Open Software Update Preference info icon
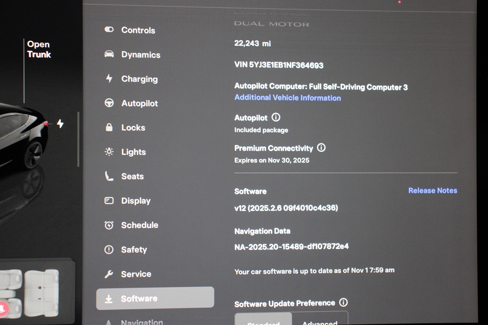Viewport: 488px width, 325px height. pyautogui.click(x=343, y=303)
